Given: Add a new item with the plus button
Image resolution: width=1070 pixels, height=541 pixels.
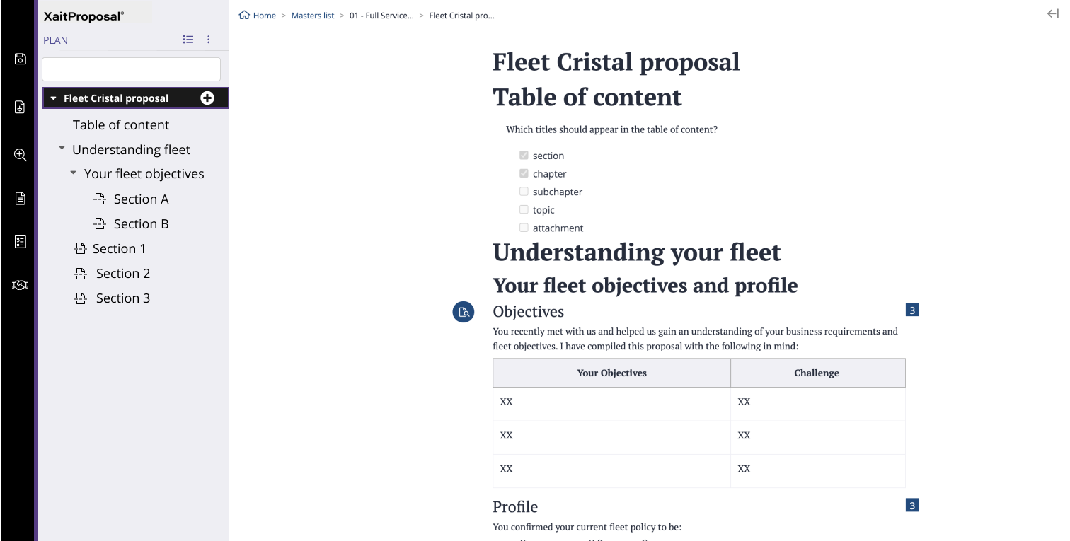Looking at the screenshot, I should pyautogui.click(x=207, y=98).
